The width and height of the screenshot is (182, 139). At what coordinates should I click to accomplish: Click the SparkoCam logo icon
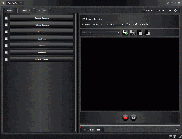[x=4, y=3]
